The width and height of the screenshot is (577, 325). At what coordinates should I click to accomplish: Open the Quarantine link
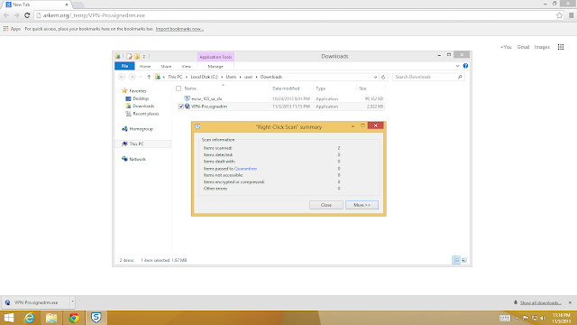pos(245,169)
